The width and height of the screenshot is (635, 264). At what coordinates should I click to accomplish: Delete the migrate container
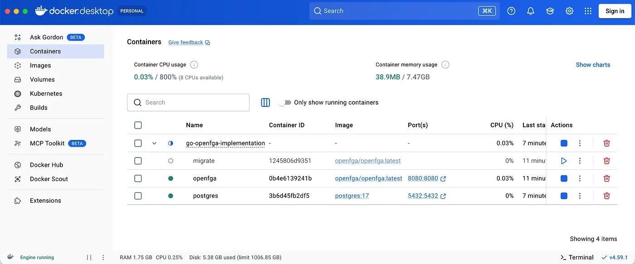coord(607,161)
